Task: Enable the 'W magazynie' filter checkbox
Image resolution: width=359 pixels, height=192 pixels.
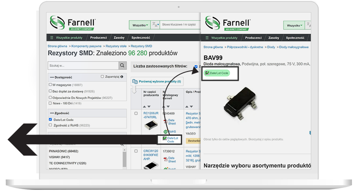Action: point(50,85)
